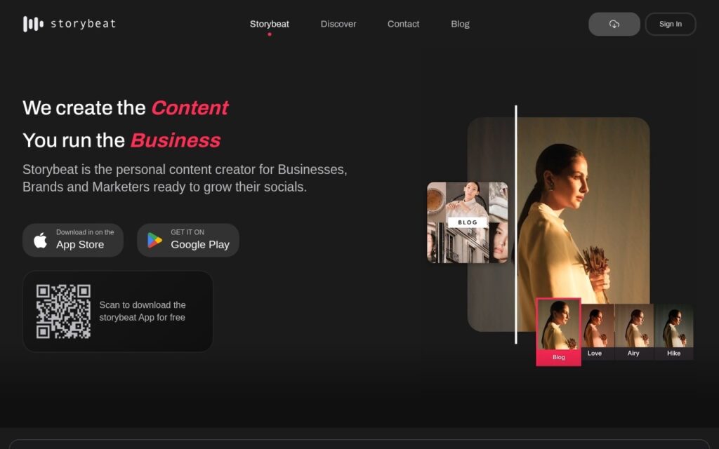Click Download on the App Store button
The width and height of the screenshot is (719, 449).
73,240
